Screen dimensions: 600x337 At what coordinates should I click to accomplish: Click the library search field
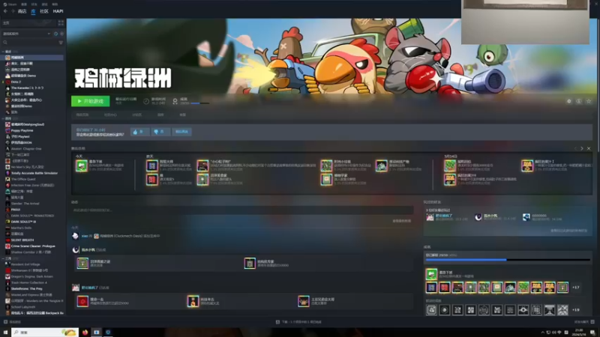coord(30,43)
